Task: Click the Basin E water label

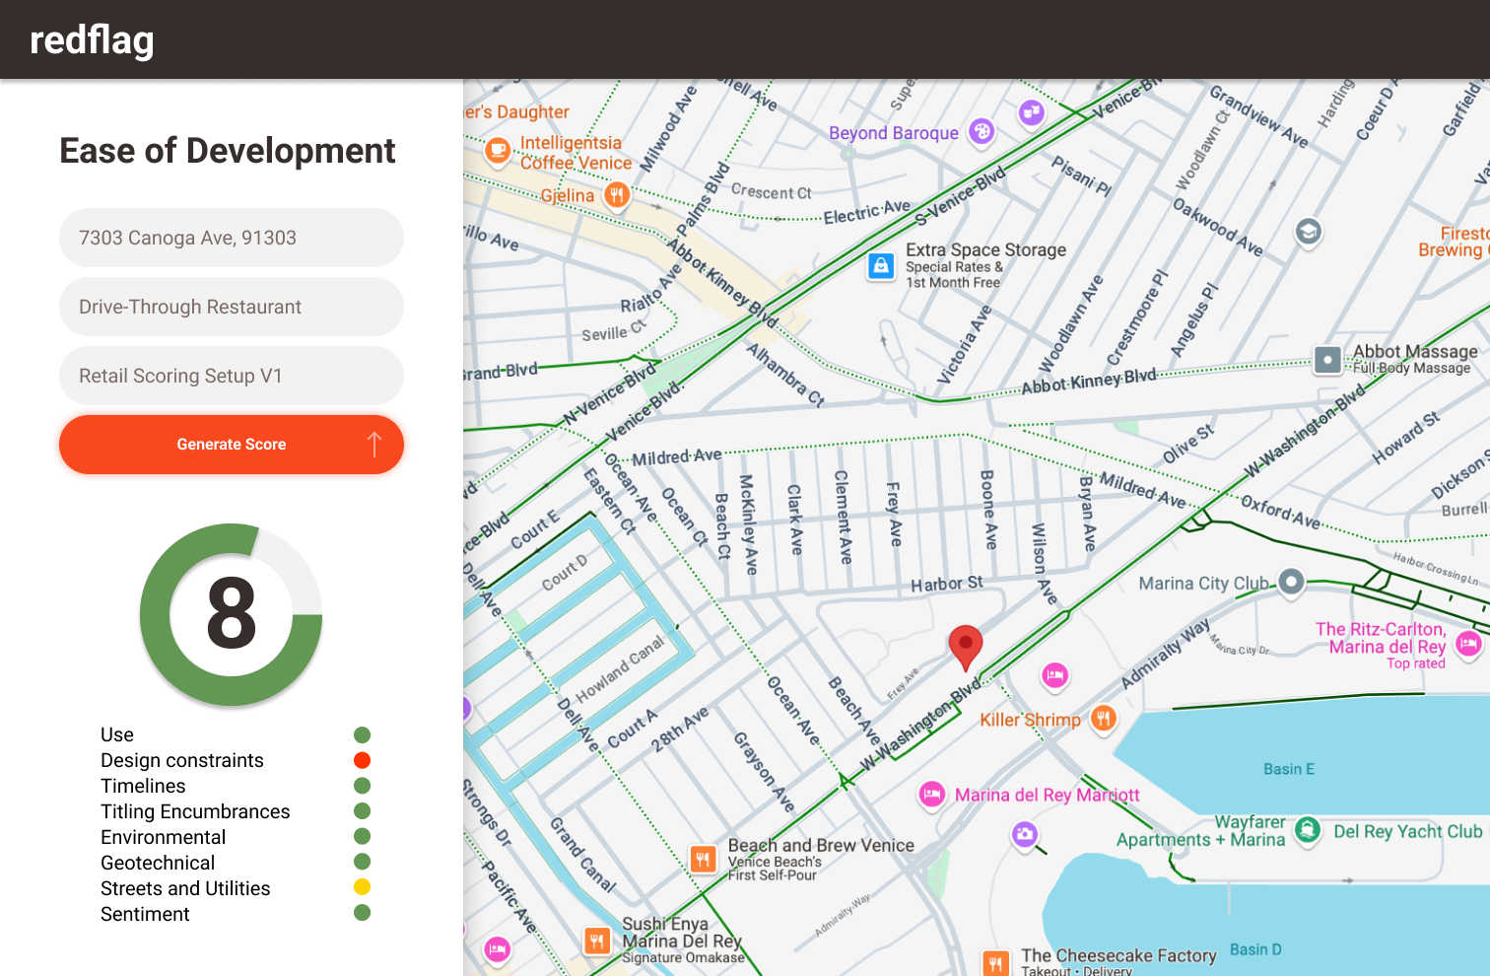Action: pos(1289,769)
